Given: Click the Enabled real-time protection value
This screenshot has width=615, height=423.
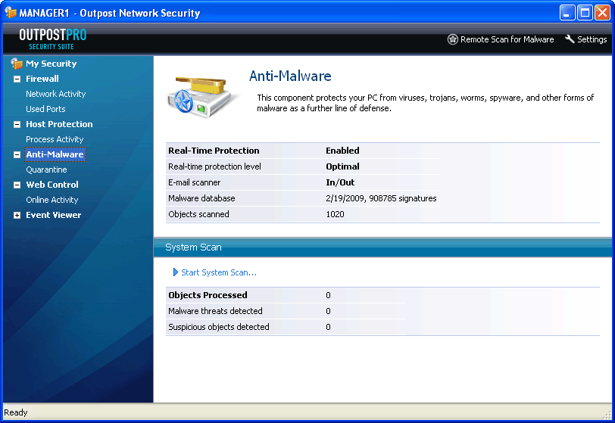Looking at the screenshot, I should click(342, 151).
